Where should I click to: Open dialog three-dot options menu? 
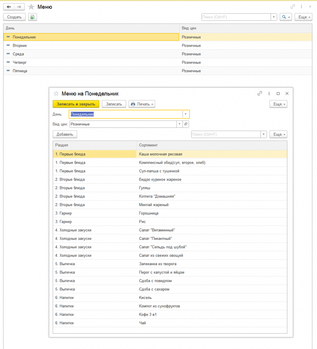(x=269, y=93)
